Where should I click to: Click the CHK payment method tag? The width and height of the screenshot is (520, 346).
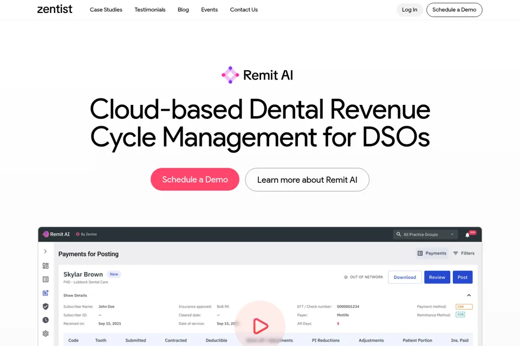464,307
